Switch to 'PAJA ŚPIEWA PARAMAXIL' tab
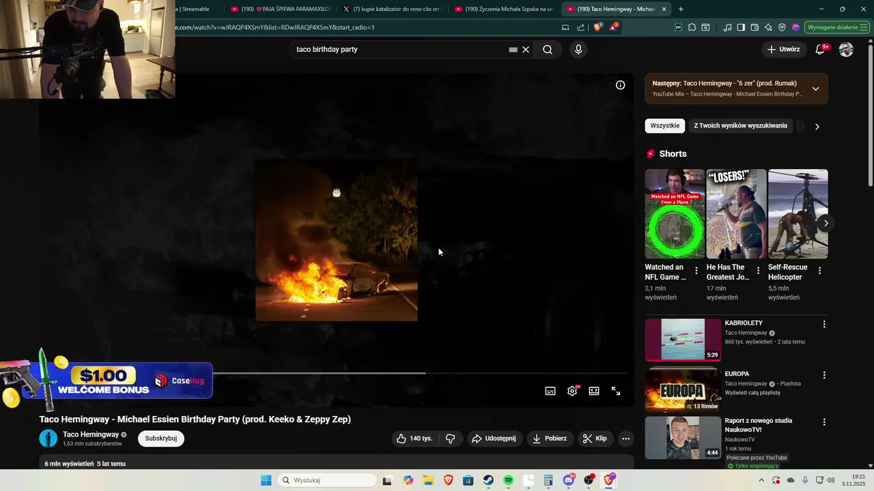This screenshot has width=874, height=491. [280, 9]
